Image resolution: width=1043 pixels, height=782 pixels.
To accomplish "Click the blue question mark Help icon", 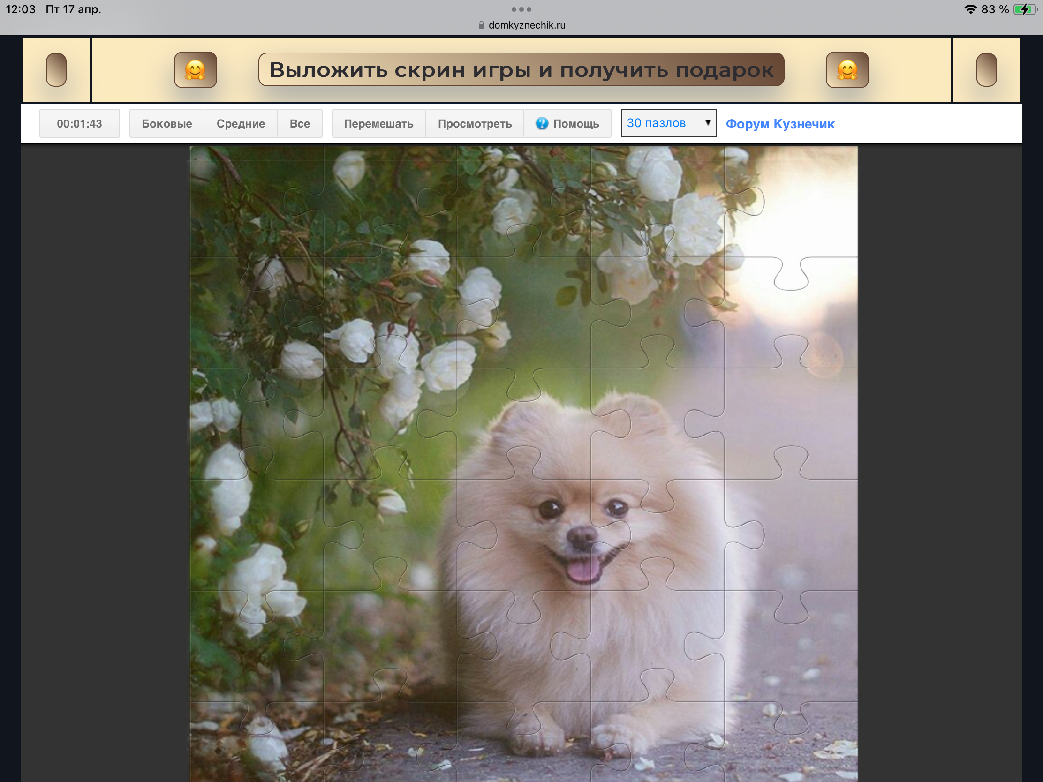I will [x=542, y=123].
